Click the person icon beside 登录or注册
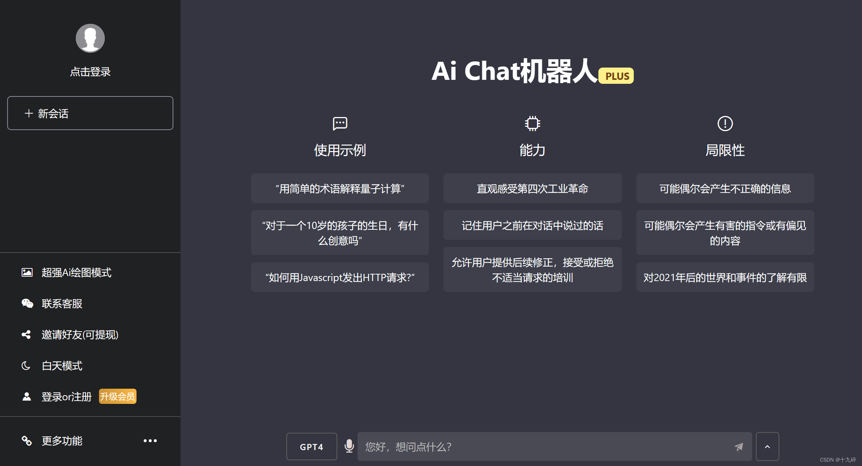Image resolution: width=862 pixels, height=466 pixels. [x=26, y=397]
